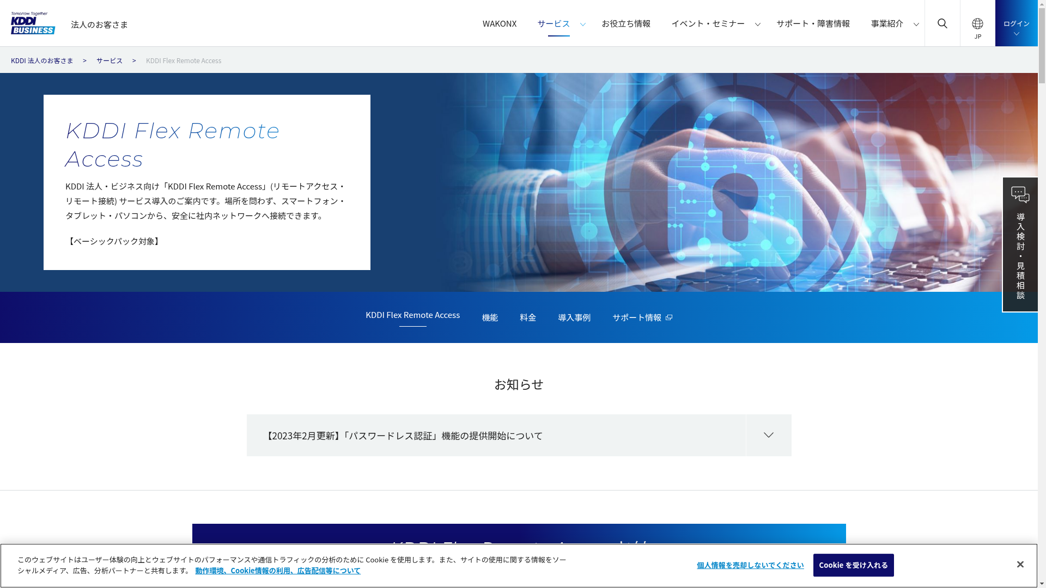This screenshot has height=588, width=1046.
Task: Go to サービス breadcrumb link
Action: [110, 60]
